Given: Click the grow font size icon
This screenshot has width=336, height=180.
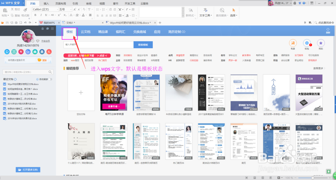Looking at the screenshot, I should 75,9.
